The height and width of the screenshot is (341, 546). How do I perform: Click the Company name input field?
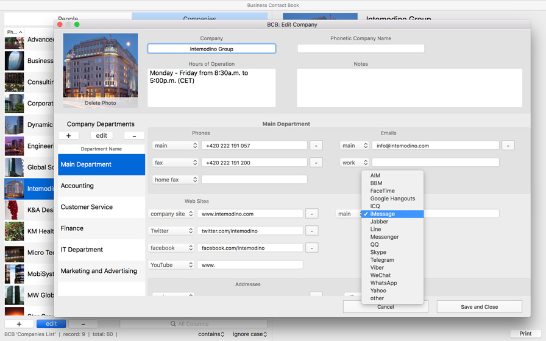pyautogui.click(x=211, y=49)
